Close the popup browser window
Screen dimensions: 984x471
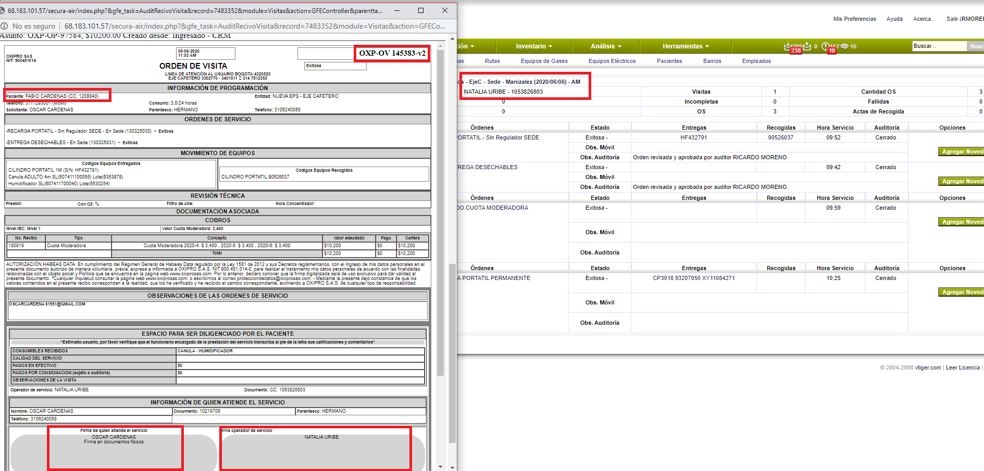(x=444, y=10)
